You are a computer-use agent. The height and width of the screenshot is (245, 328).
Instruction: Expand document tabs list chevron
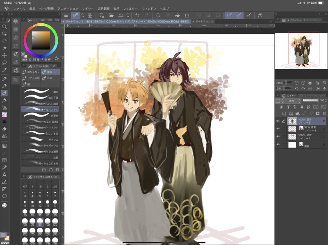(271, 22)
